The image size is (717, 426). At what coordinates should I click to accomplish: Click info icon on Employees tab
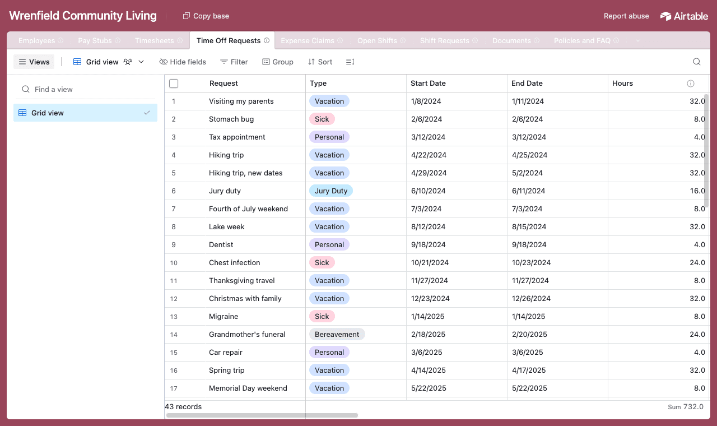point(60,40)
